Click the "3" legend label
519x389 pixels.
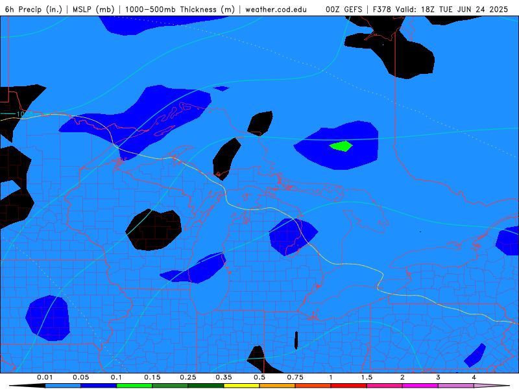(x=439, y=377)
